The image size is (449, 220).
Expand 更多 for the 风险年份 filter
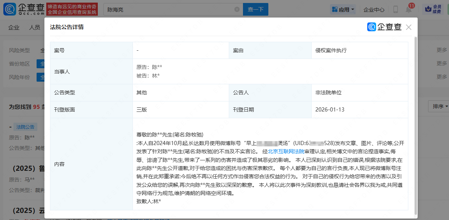(x=442, y=77)
